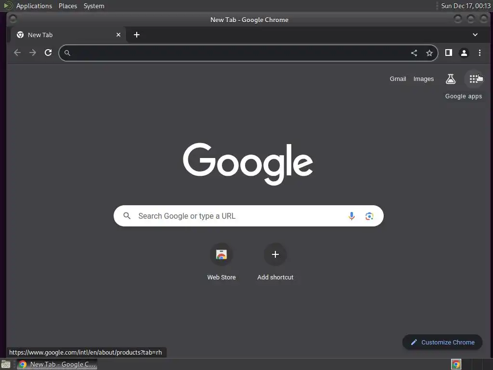493x370 pixels.
Task: Go back using the back arrow
Action: pyautogui.click(x=17, y=53)
